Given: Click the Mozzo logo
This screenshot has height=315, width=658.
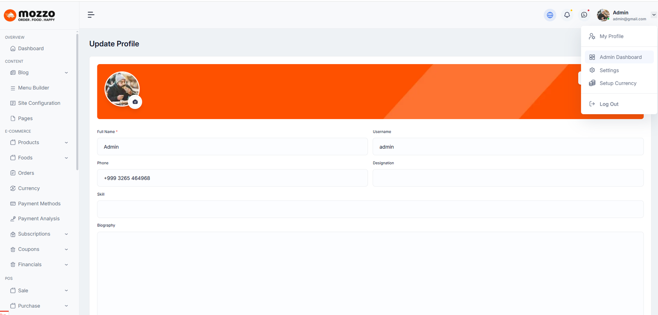Looking at the screenshot, I should click(x=30, y=16).
